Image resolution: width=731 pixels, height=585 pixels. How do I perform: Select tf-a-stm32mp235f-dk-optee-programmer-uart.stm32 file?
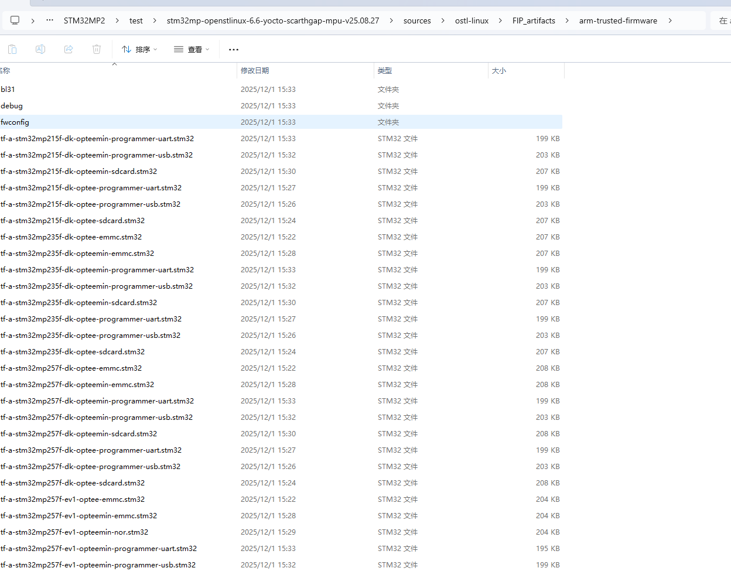pos(281,319)
